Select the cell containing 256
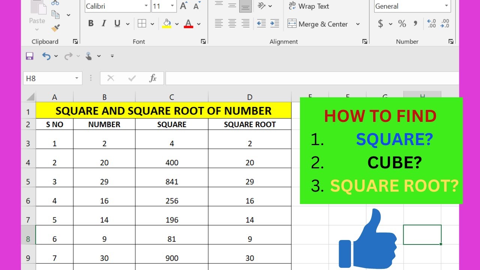The width and height of the screenshot is (480, 270). pos(172,197)
